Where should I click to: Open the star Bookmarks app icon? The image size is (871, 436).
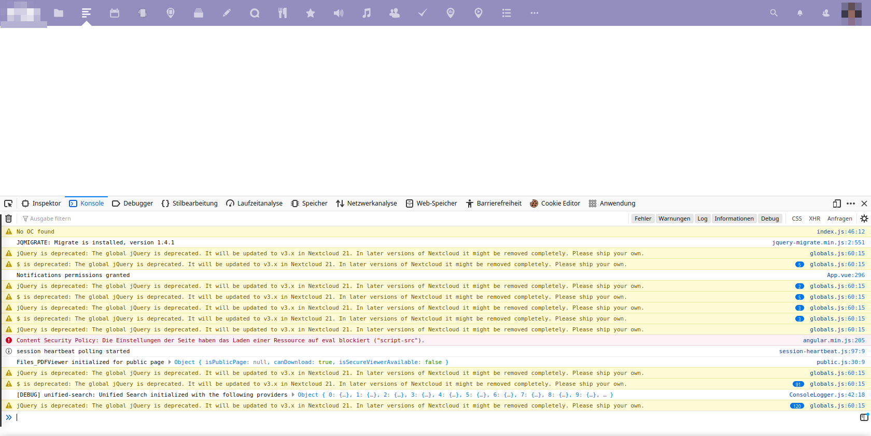(x=311, y=13)
